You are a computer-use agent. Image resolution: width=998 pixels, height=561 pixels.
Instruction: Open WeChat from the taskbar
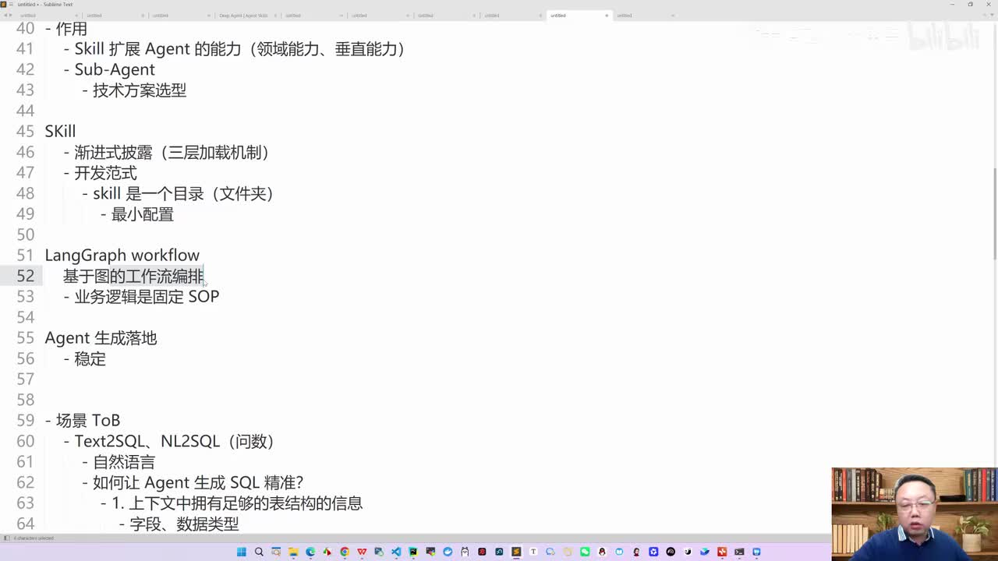coord(585,552)
